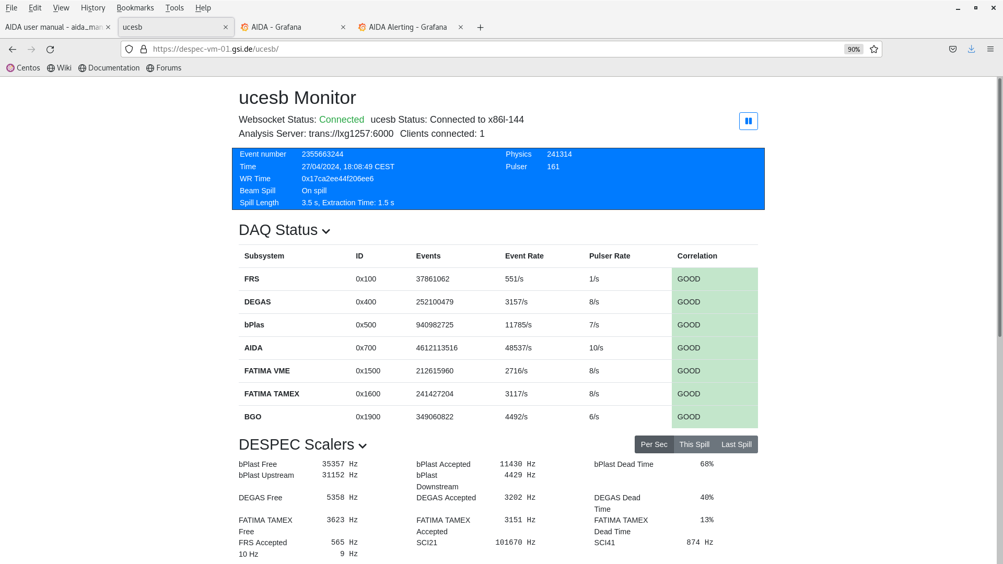Go back to previous page
The width and height of the screenshot is (1003, 564).
13,49
